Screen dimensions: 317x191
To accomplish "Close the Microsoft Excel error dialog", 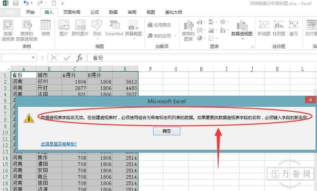I will pos(310,100).
